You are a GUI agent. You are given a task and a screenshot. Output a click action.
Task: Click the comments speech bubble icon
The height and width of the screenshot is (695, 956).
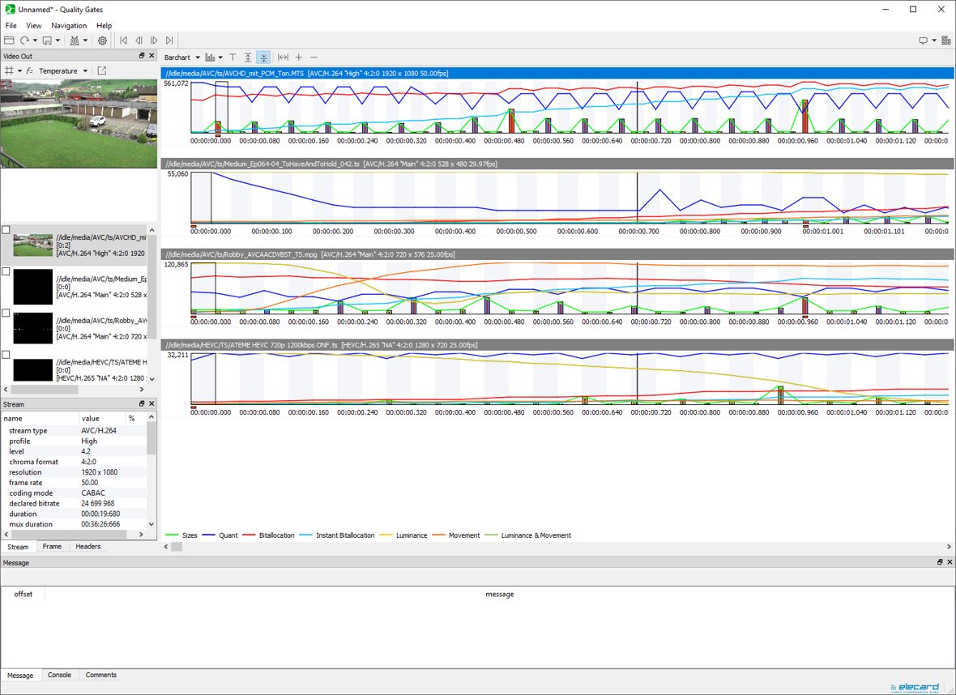922,40
